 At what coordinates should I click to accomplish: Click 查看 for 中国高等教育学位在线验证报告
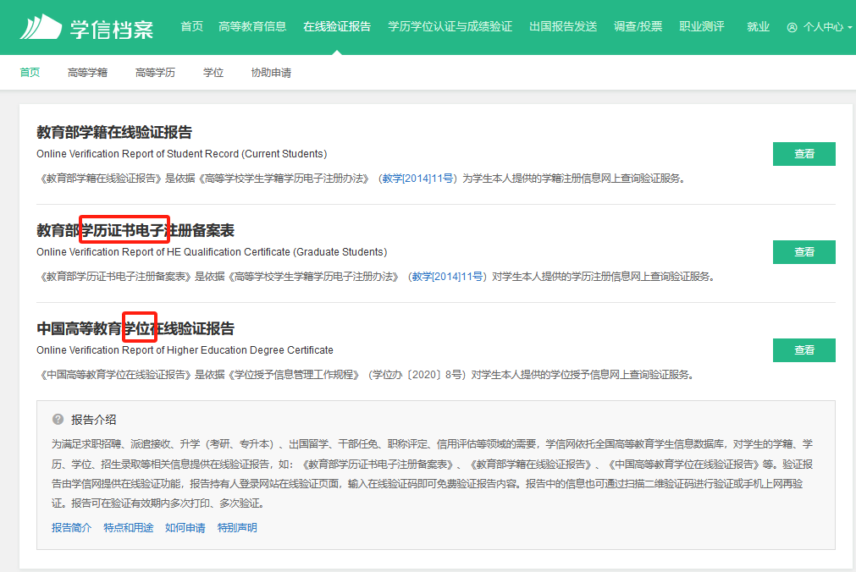(x=804, y=350)
